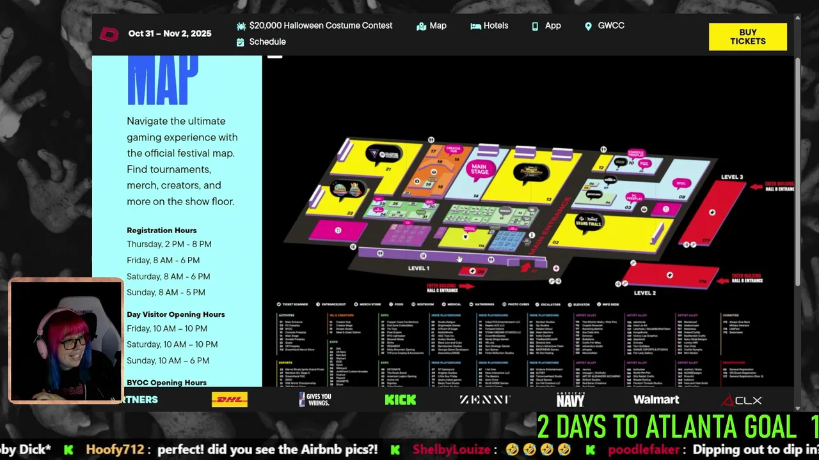This screenshot has width=819, height=460.
Task: Click the Halloween Costume Contest spider icon
Action: click(x=241, y=26)
